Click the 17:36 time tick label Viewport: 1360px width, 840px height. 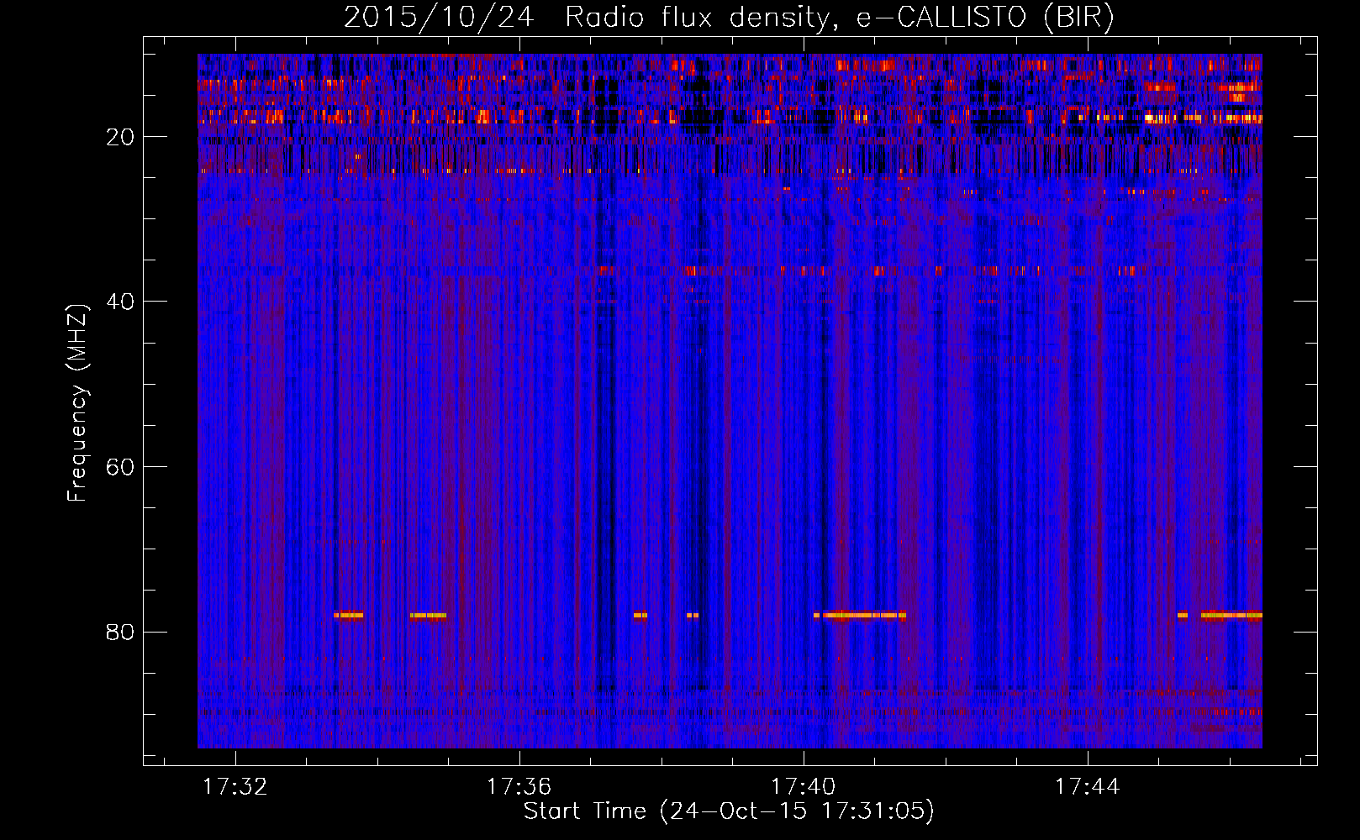pyautogui.click(x=519, y=786)
